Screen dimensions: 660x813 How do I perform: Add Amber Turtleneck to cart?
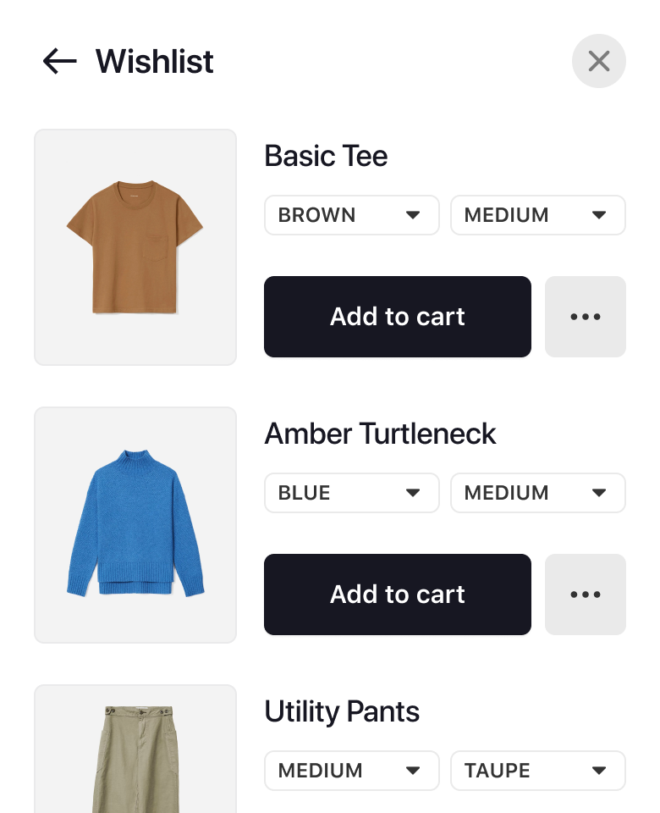pyautogui.click(x=397, y=595)
